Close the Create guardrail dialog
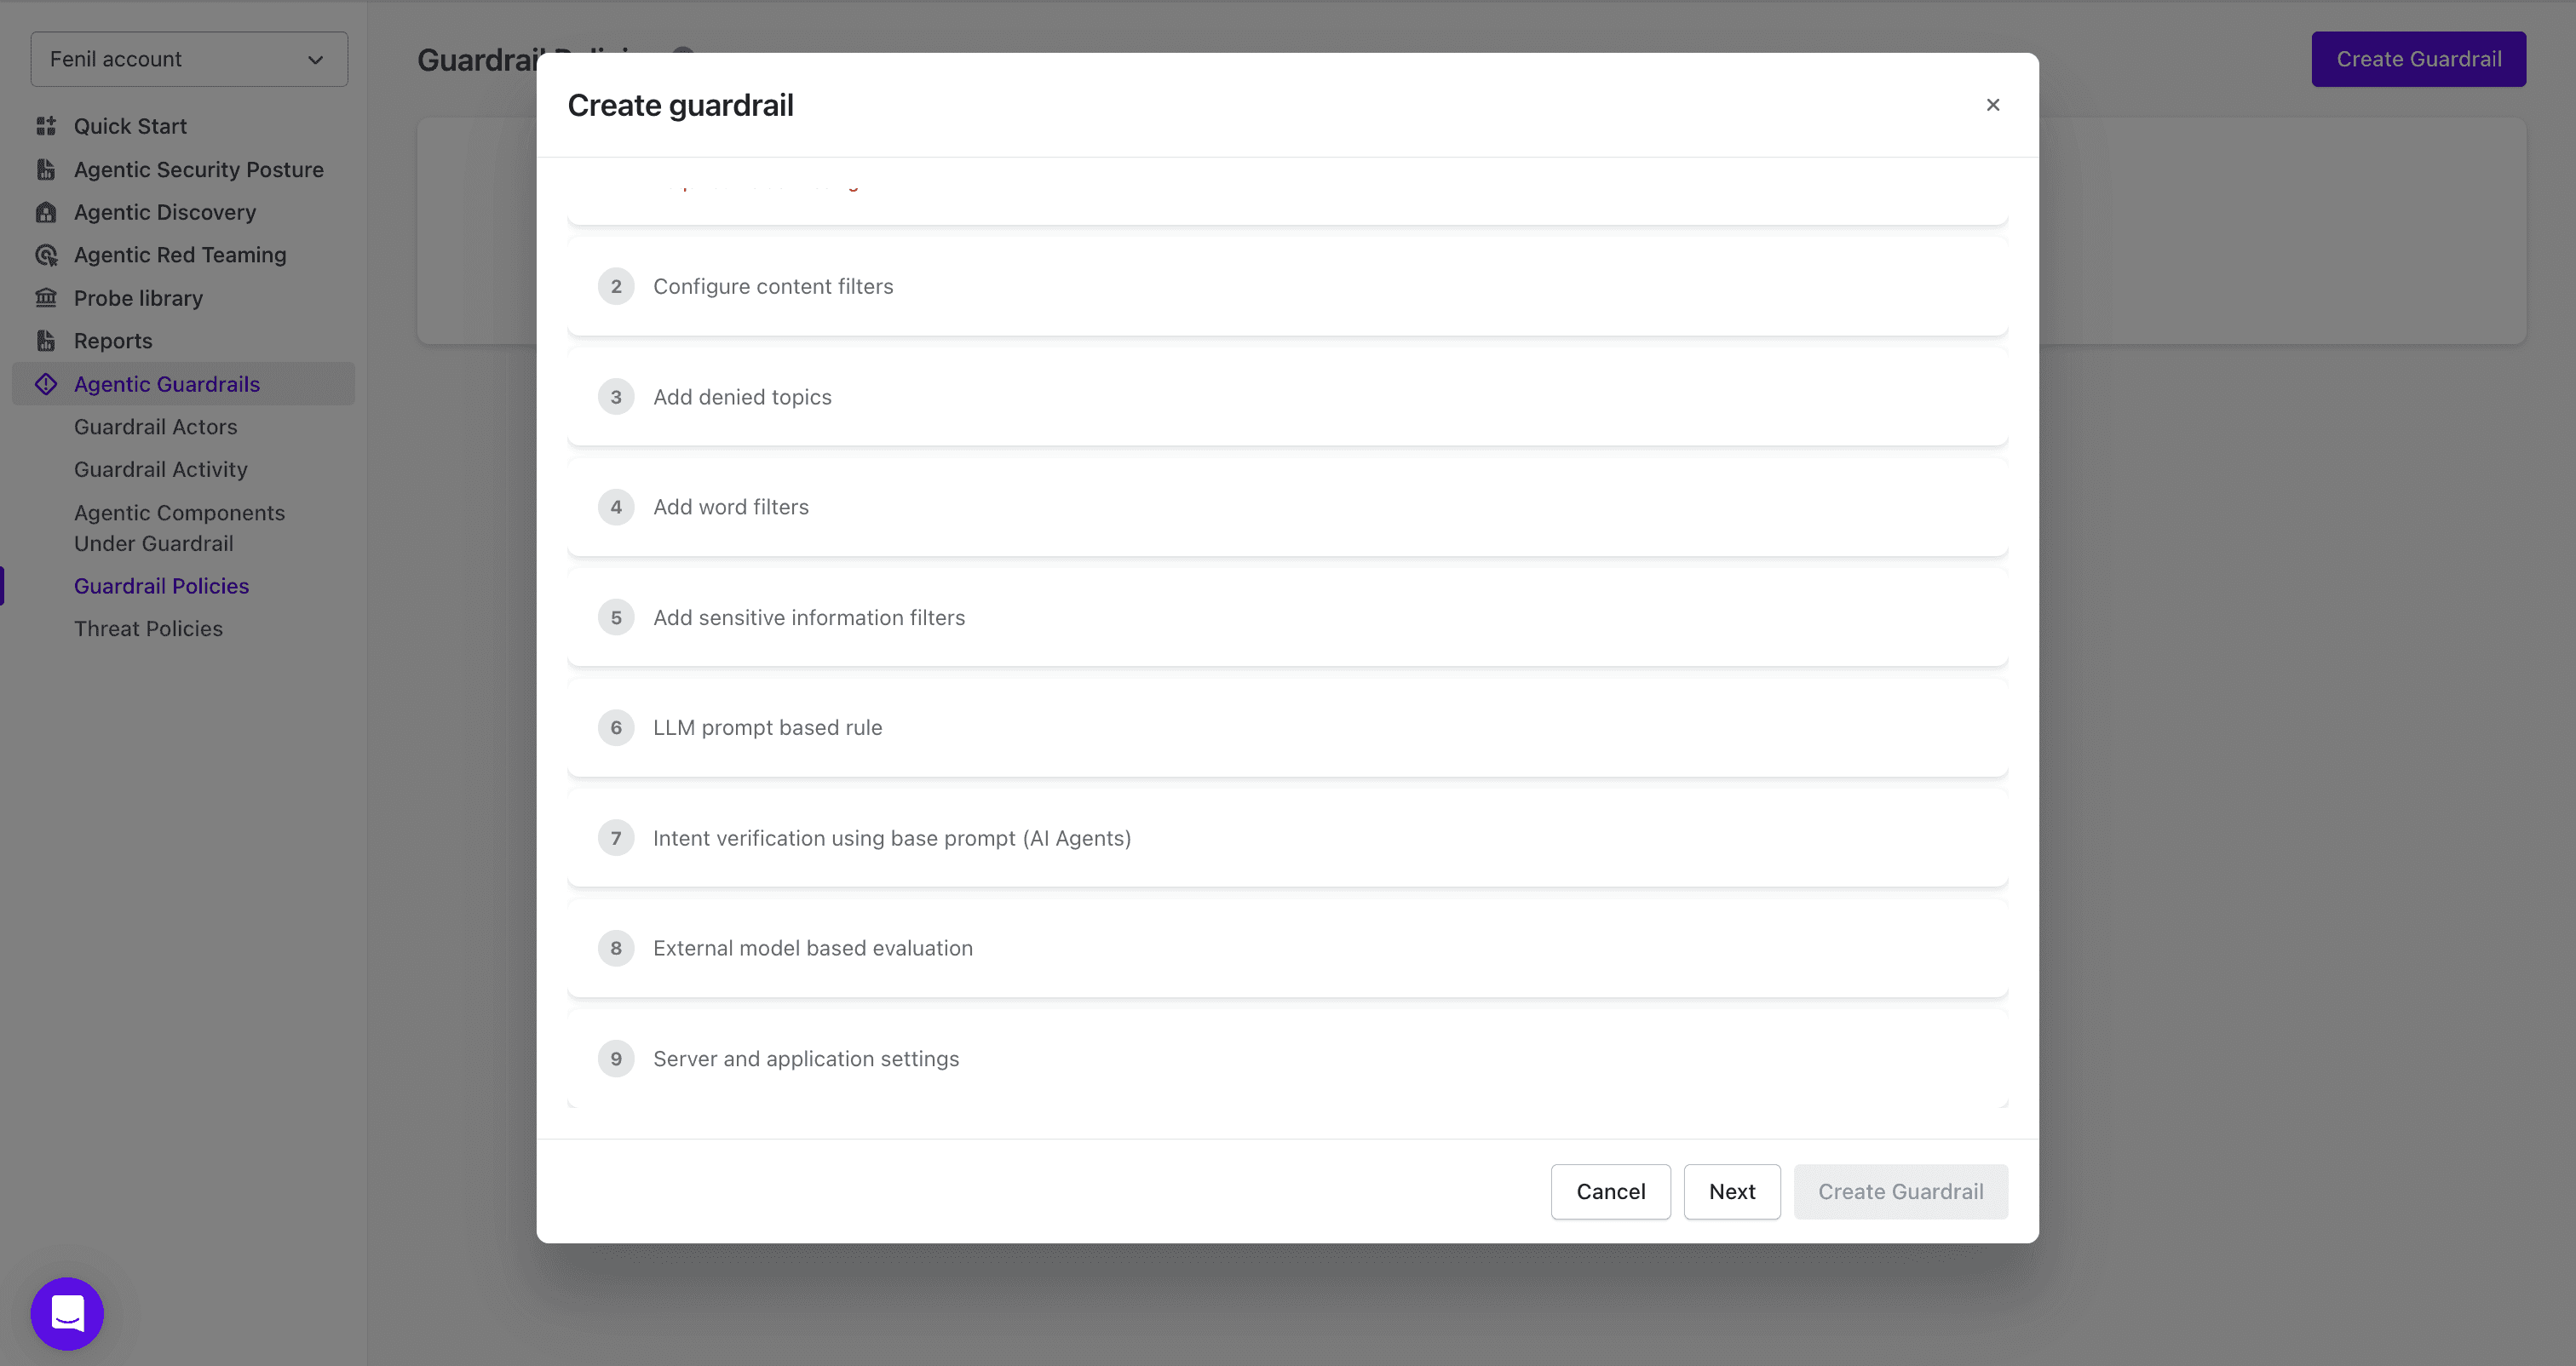Viewport: 2576px width, 1366px height. (x=1993, y=105)
